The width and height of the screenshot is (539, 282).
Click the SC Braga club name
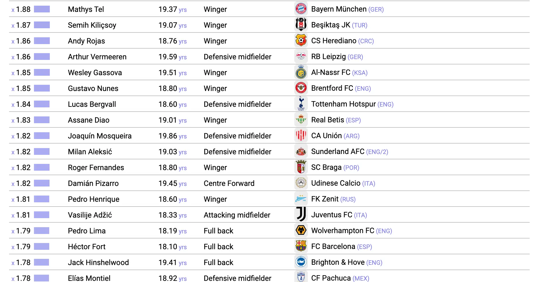click(326, 168)
